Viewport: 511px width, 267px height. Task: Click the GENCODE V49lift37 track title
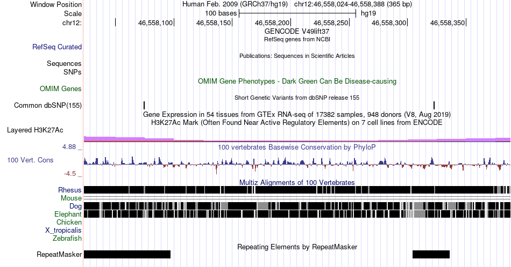pos(297,32)
